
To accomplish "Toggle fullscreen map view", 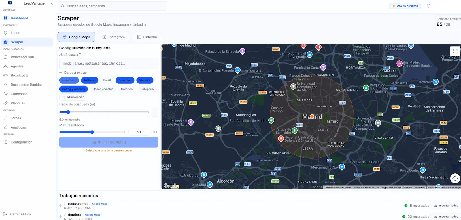I will 455,51.
